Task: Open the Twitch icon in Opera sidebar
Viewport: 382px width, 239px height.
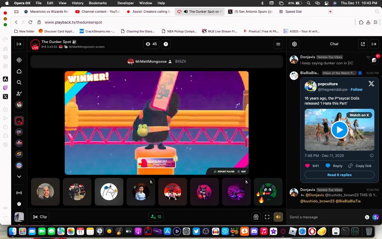Action: (x=5, y=88)
